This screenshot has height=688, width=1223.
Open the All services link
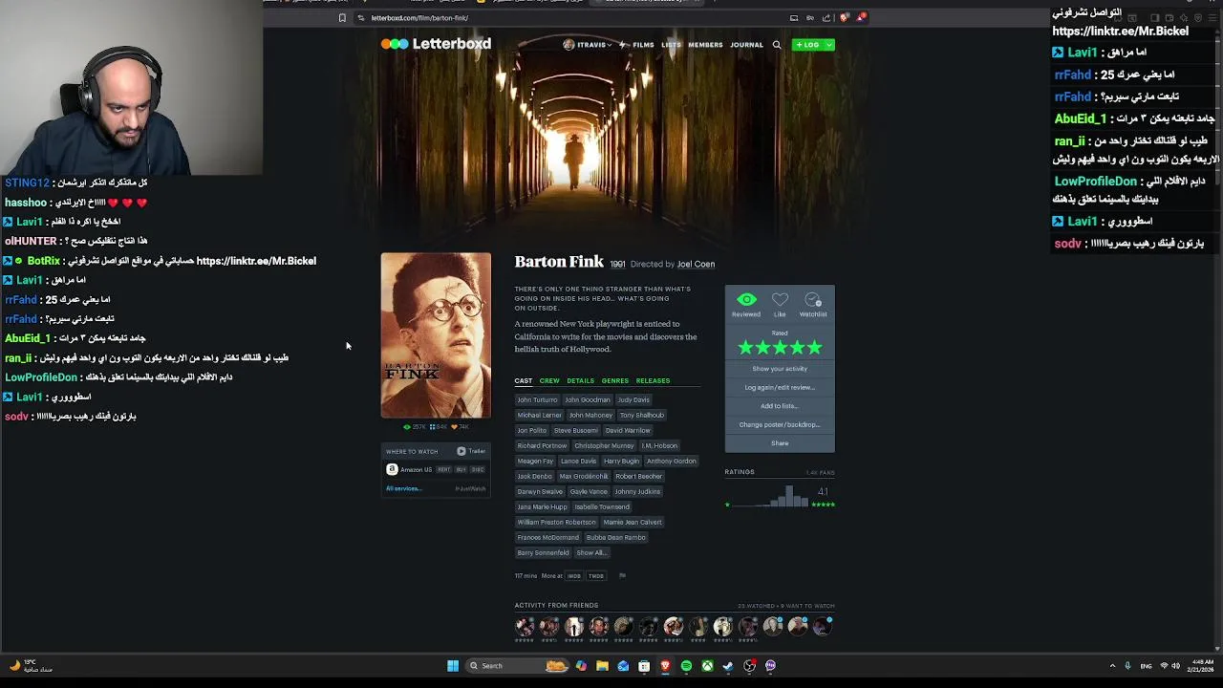(403, 488)
